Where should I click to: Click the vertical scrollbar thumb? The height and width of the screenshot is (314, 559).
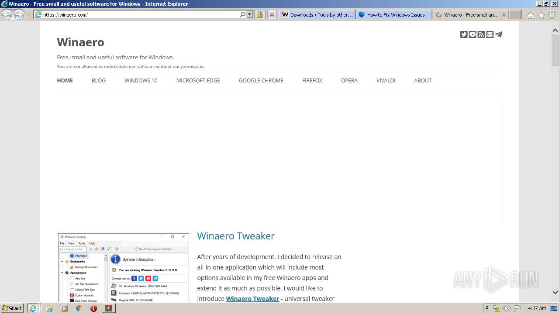555,50
